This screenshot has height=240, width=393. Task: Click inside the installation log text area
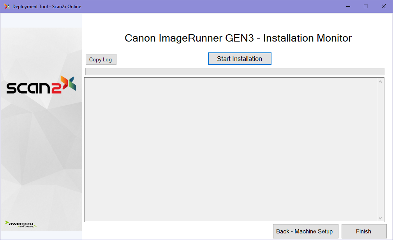pyautogui.click(x=231, y=150)
